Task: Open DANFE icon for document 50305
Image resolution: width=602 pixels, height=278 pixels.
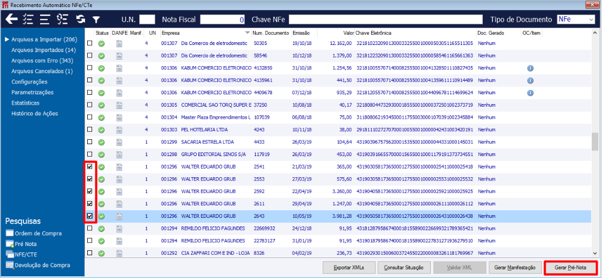Action: 119,44
